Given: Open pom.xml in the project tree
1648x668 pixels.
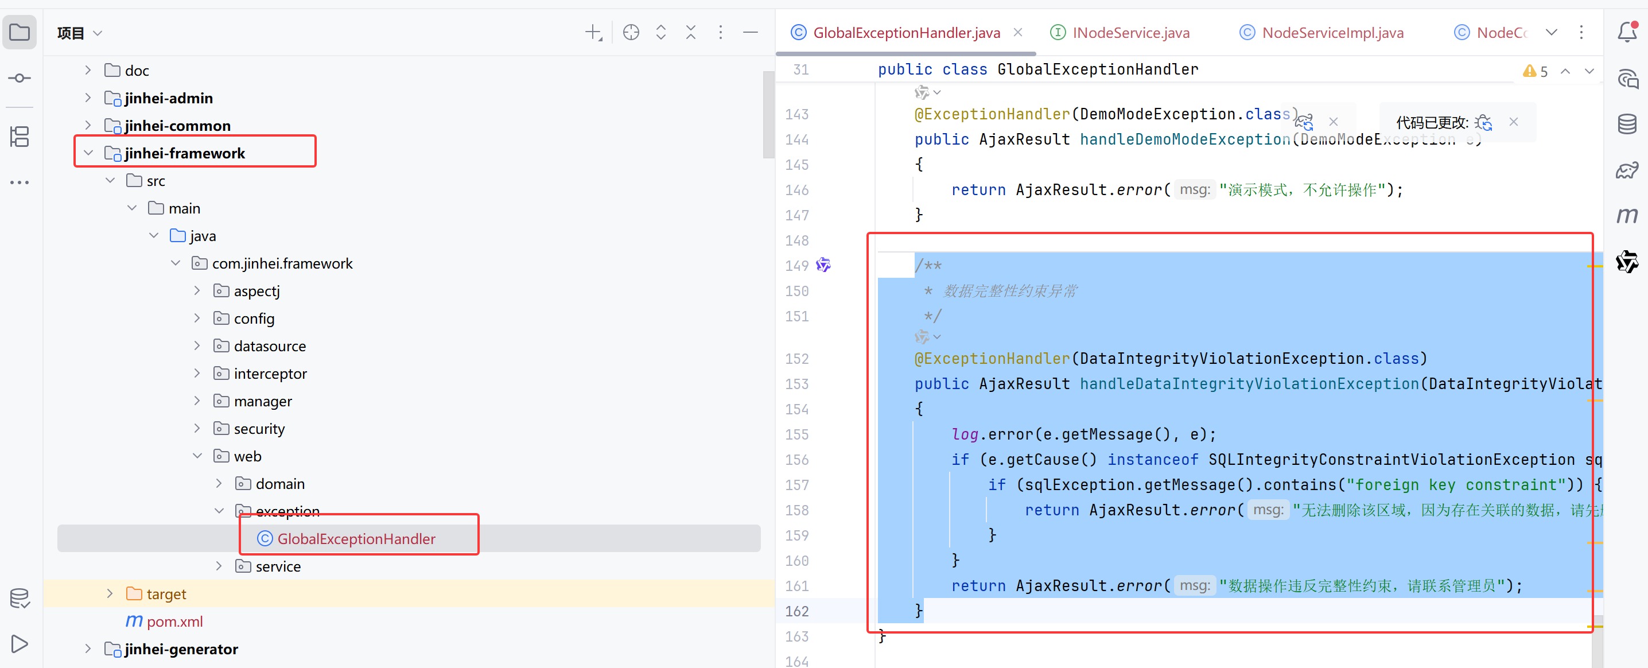Looking at the screenshot, I should click(x=174, y=622).
